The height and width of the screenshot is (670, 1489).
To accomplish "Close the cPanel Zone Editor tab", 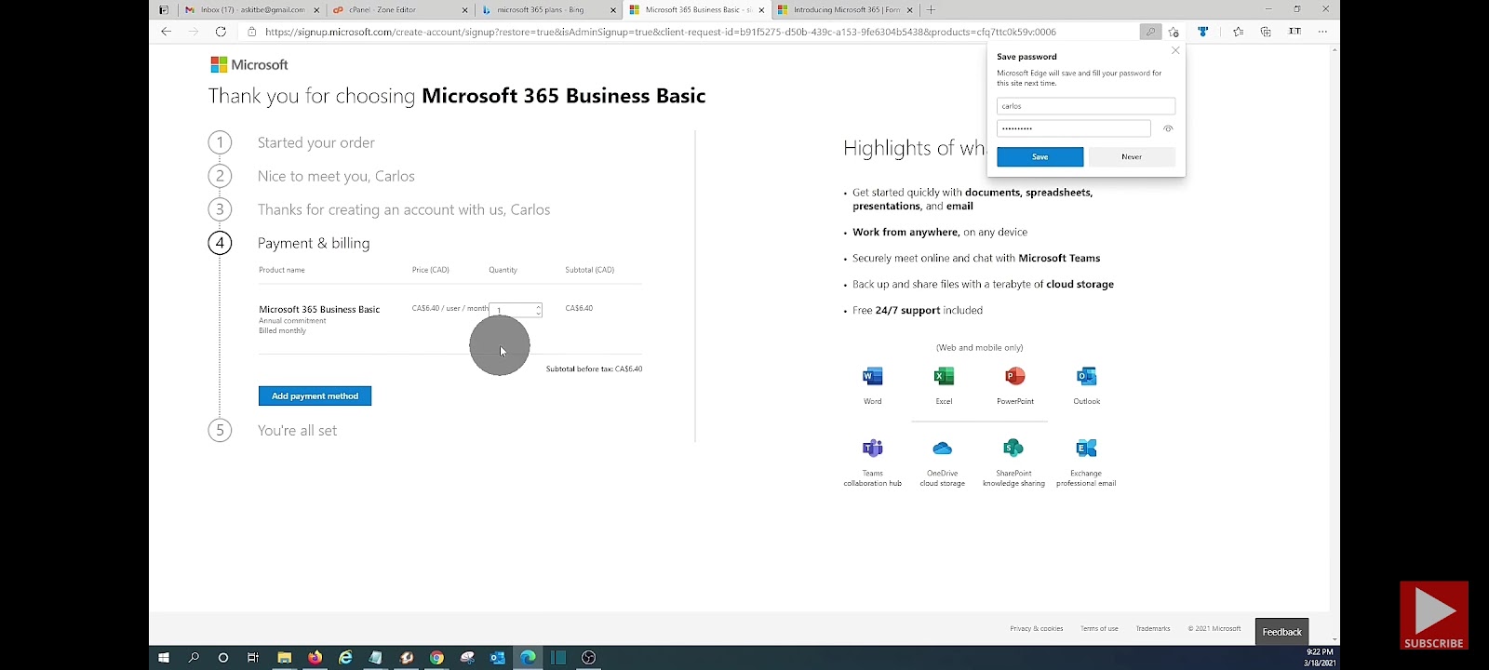I will [465, 10].
